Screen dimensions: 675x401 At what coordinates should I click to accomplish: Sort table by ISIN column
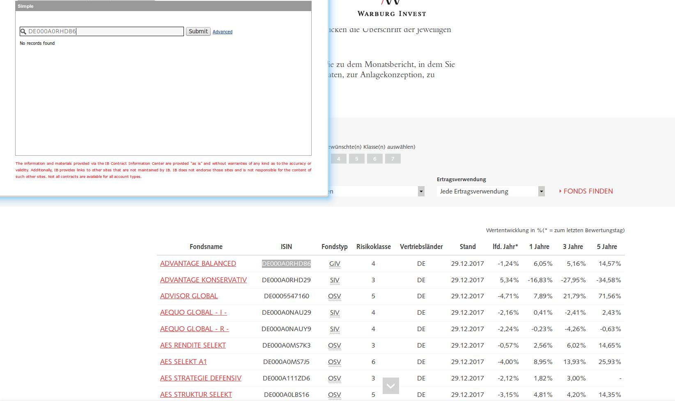(287, 247)
